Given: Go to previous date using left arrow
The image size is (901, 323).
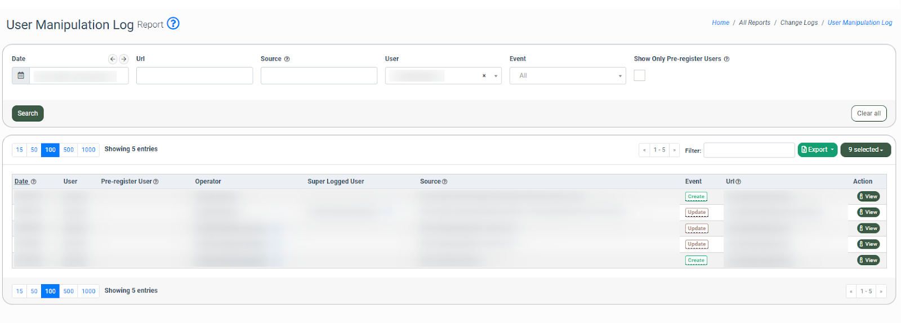Looking at the screenshot, I should click(x=113, y=59).
